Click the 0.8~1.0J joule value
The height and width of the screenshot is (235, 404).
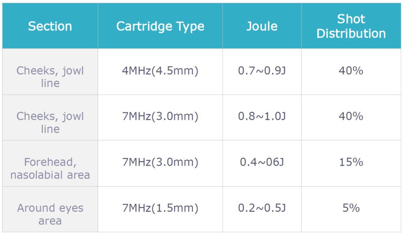[262, 117]
